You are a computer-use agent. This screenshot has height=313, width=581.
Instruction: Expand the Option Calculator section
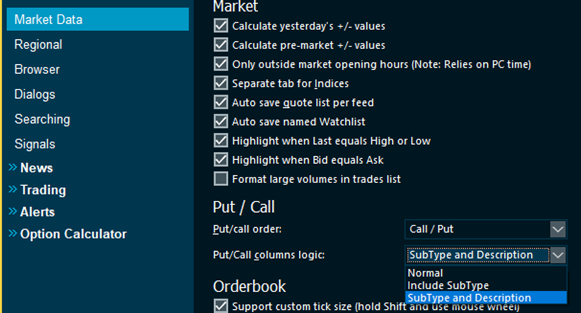coord(72,234)
